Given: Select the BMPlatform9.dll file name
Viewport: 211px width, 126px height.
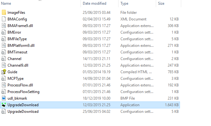Looking at the screenshot, I should [x=21, y=46].
